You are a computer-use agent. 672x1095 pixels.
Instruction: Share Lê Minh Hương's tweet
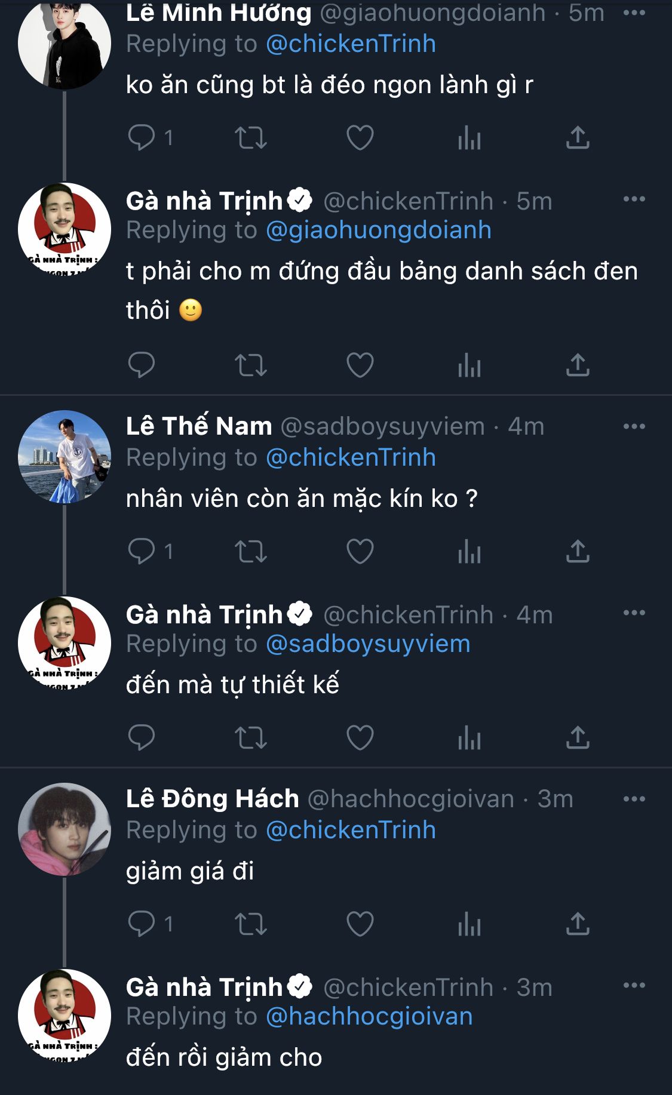577,138
